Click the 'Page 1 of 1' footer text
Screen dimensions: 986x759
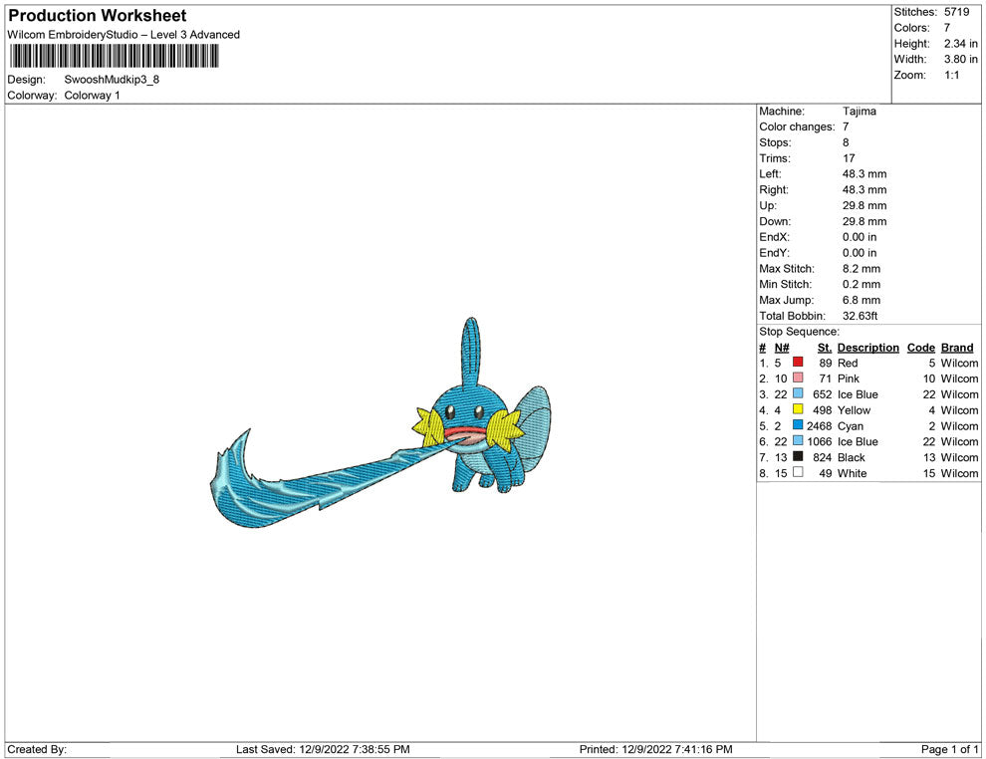(949, 749)
